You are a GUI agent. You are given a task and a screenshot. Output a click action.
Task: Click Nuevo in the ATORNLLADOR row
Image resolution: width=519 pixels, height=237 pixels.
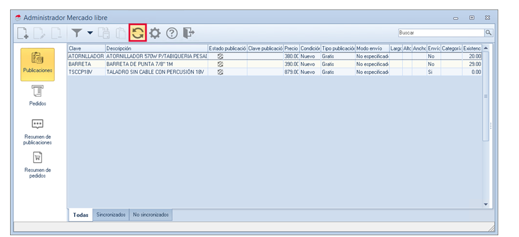pyautogui.click(x=310, y=56)
